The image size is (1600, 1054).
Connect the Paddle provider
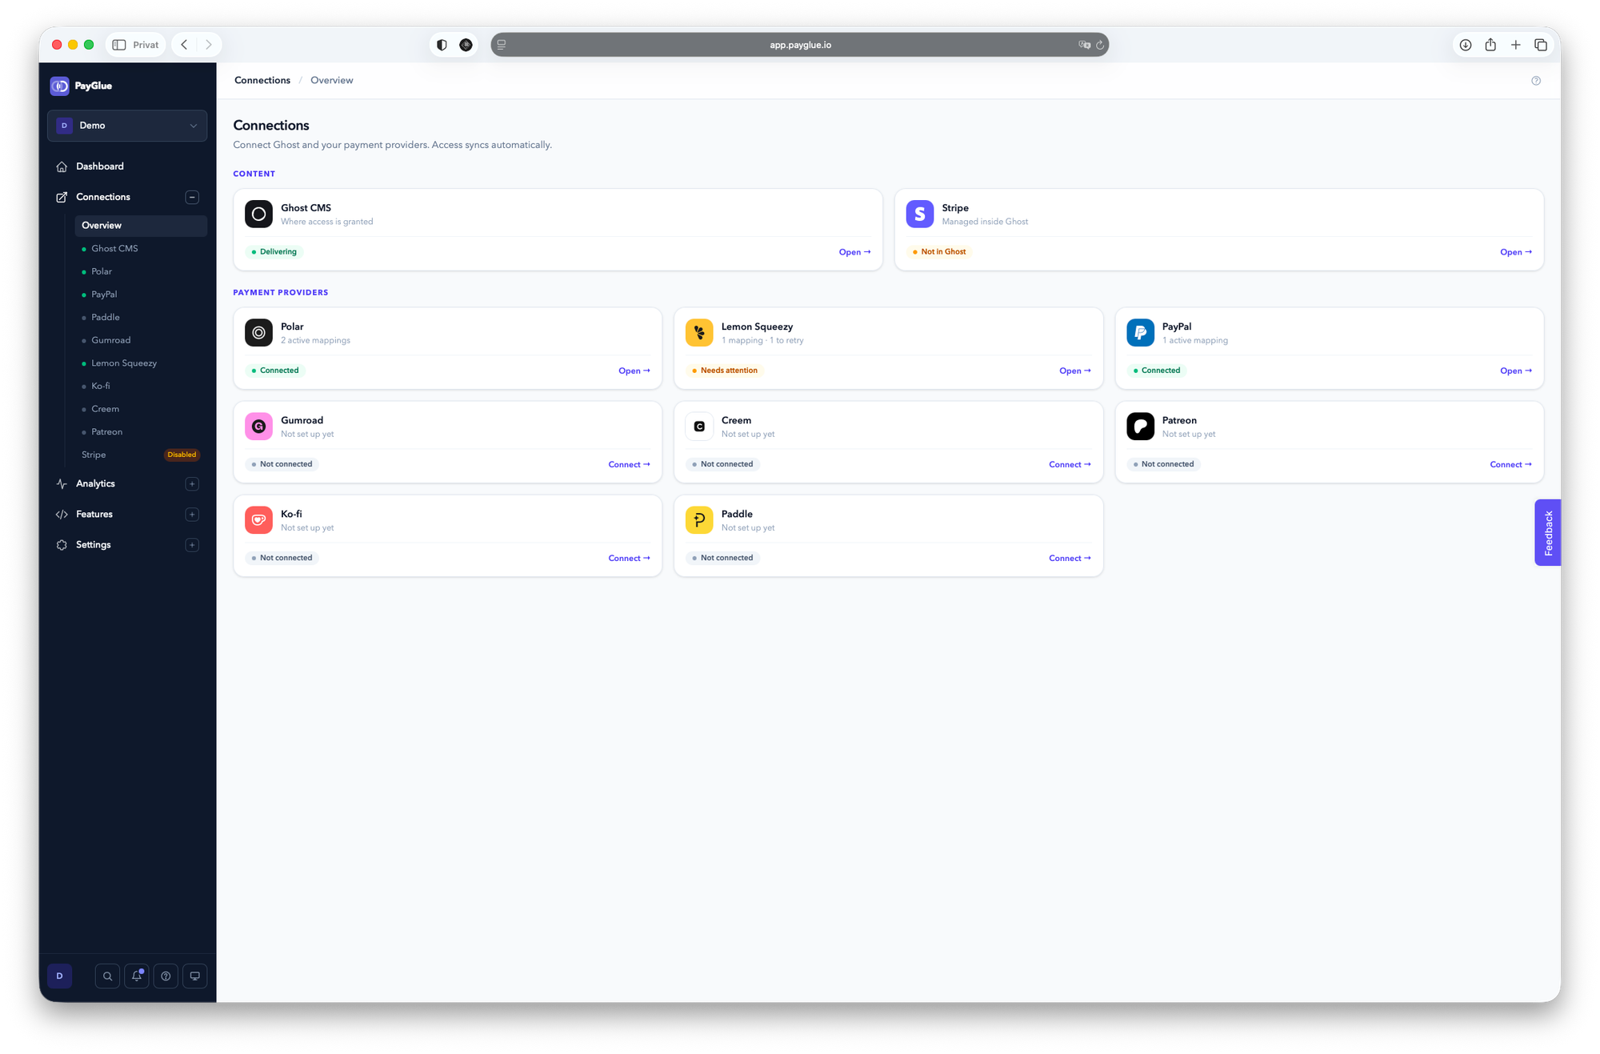[x=1070, y=558]
